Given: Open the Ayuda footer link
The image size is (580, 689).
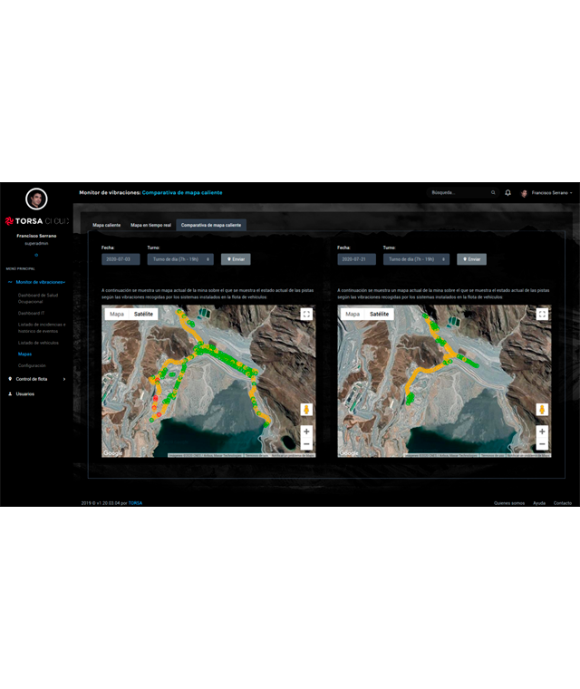Looking at the screenshot, I should 538,502.
